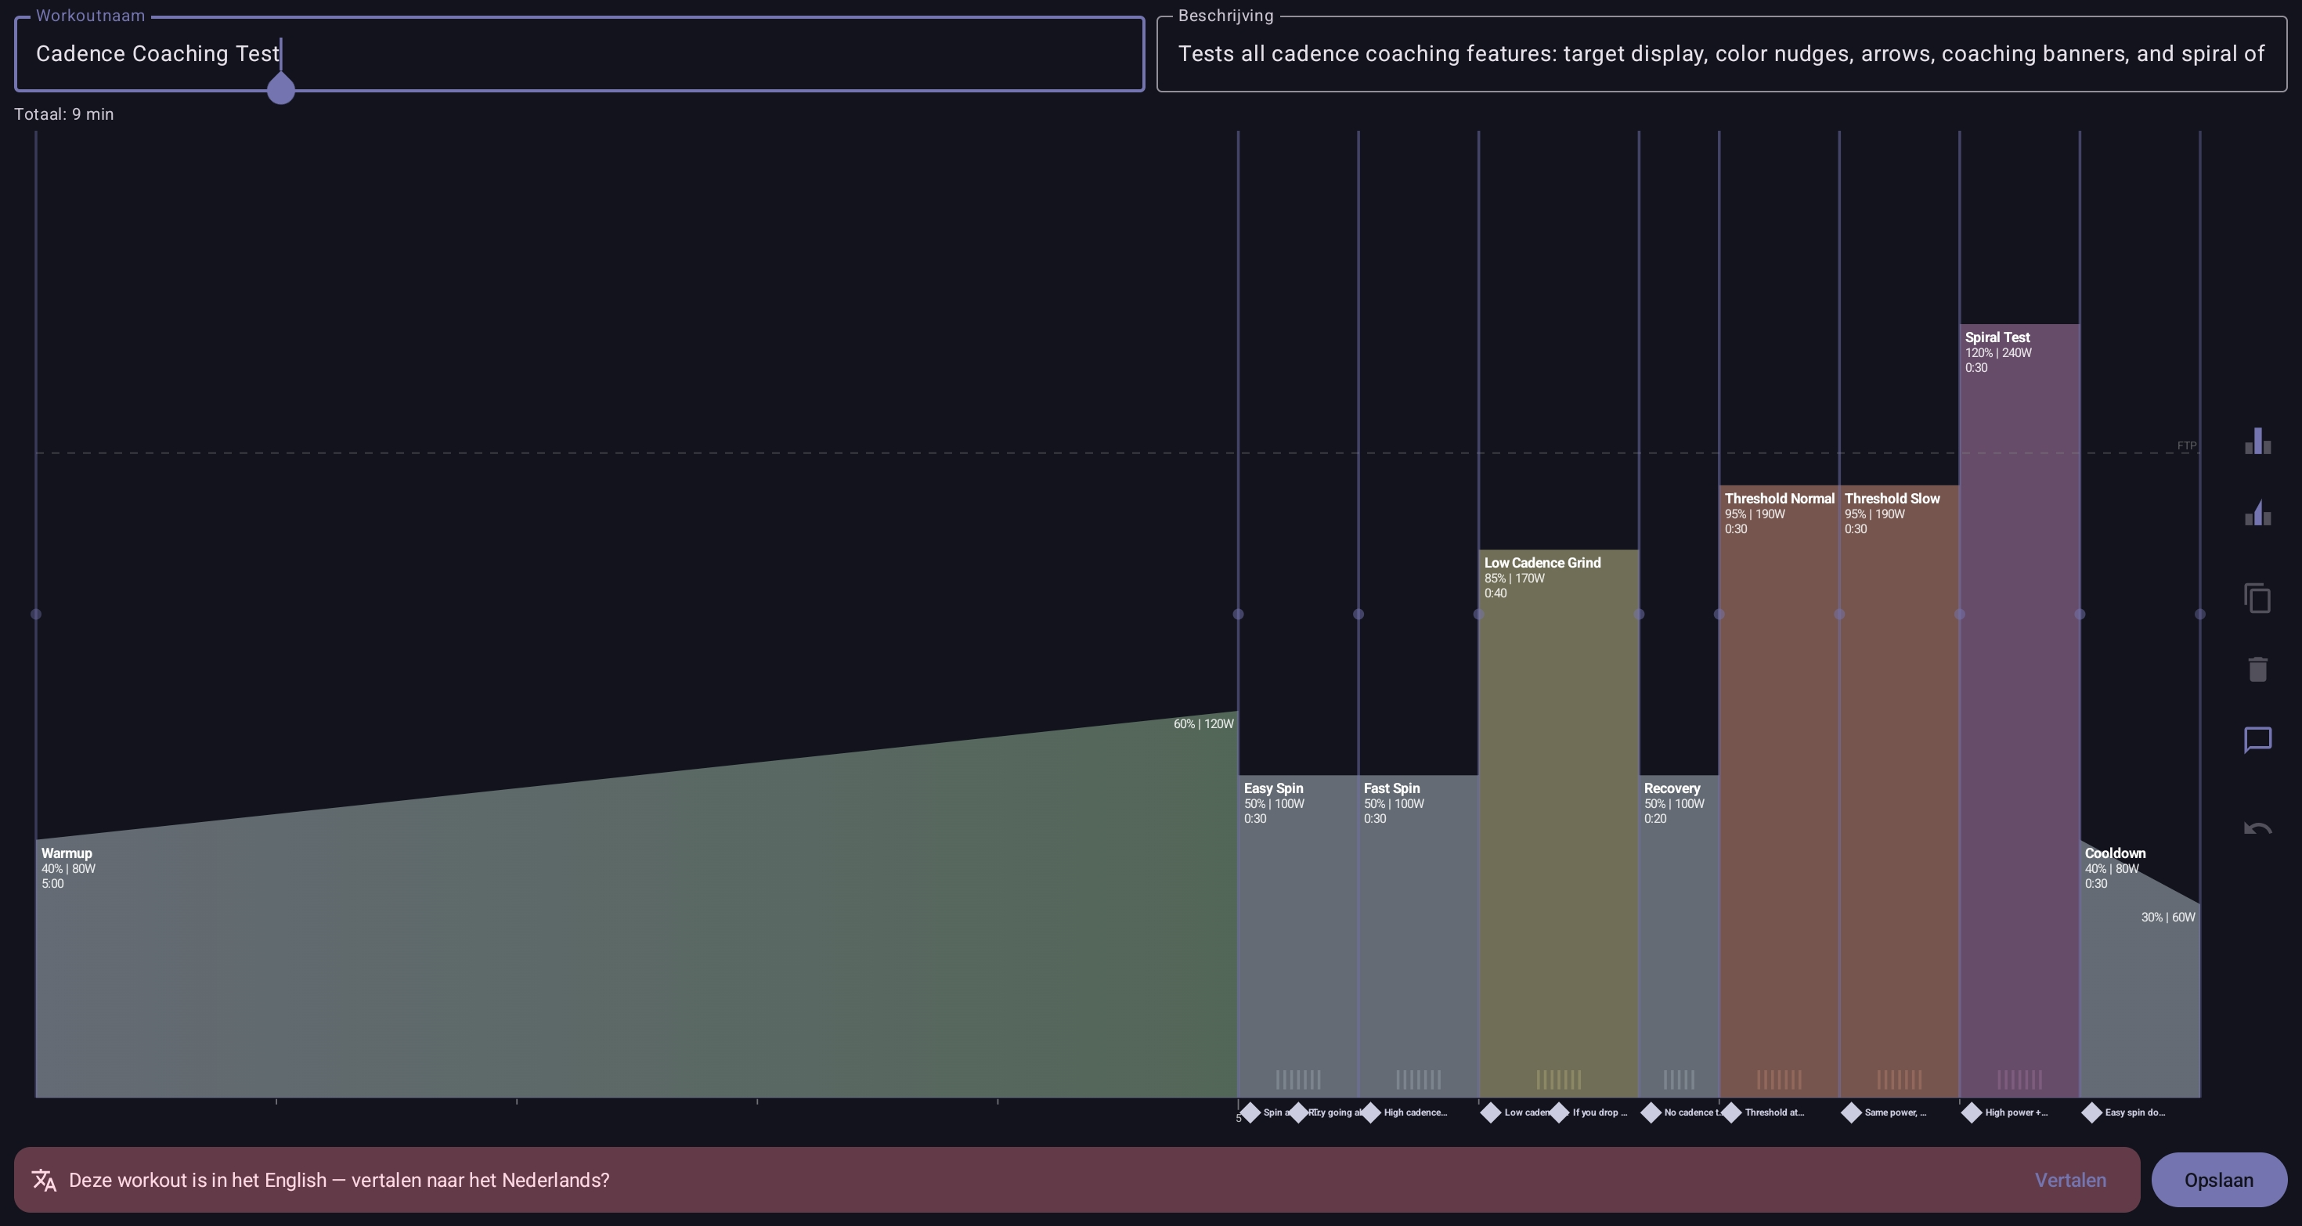The image size is (2302, 1226).
Task: Select the Threshold Slow block
Action: point(1899,791)
